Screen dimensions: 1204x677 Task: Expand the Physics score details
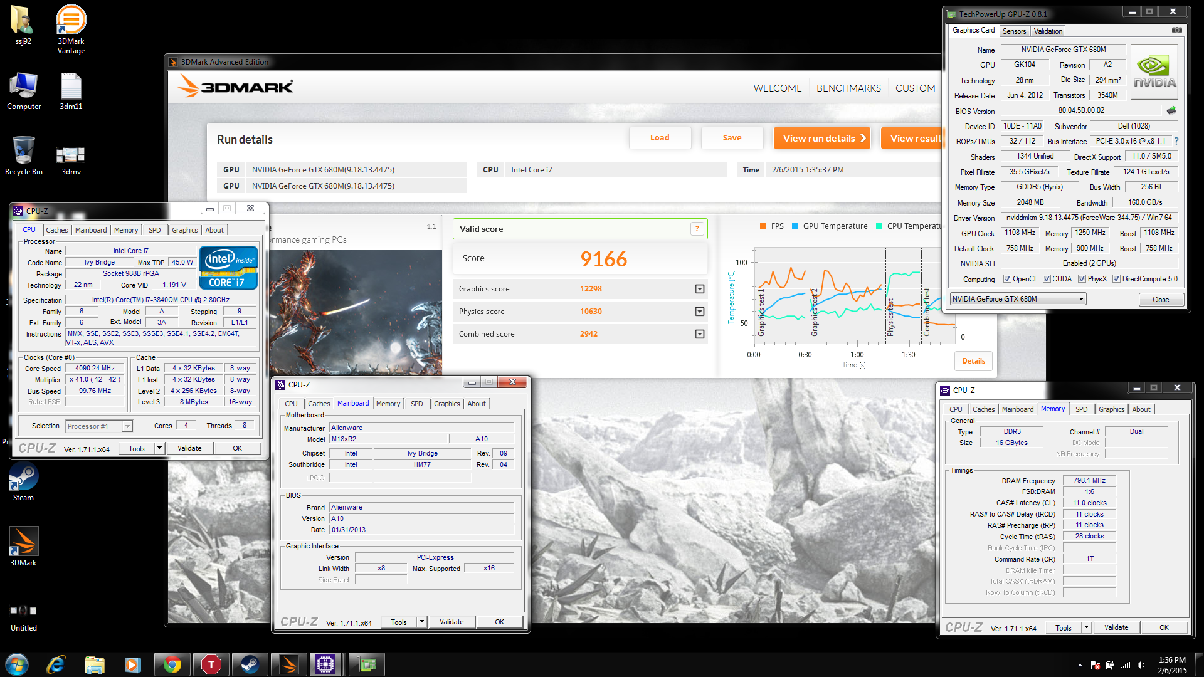(699, 312)
